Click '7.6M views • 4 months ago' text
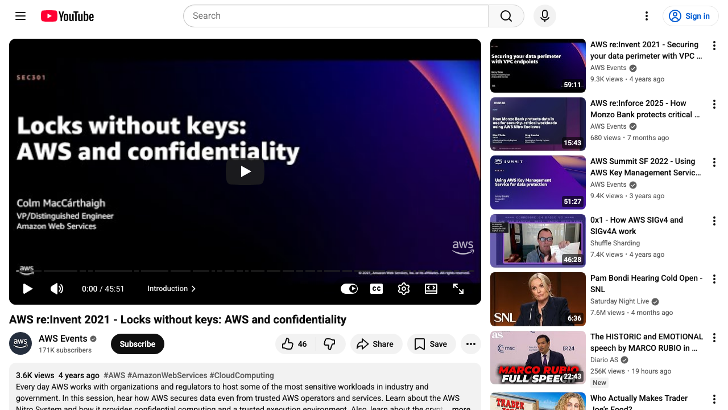Viewport: 728px width, 410px height. click(x=631, y=313)
